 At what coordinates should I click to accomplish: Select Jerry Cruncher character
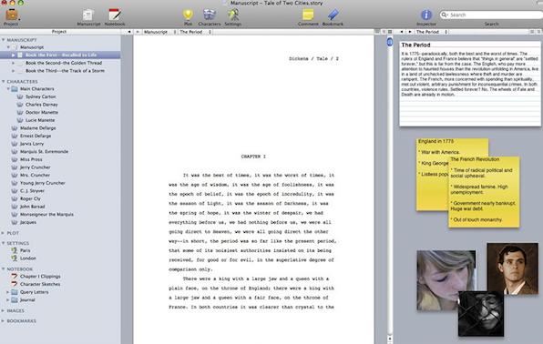[35, 167]
